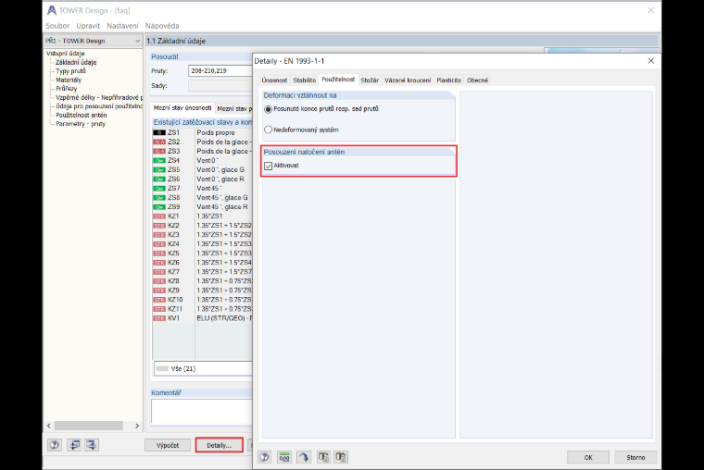The width and height of the screenshot is (704, 470).
Task: Select the KZ4 combination row
Action: 203,244
